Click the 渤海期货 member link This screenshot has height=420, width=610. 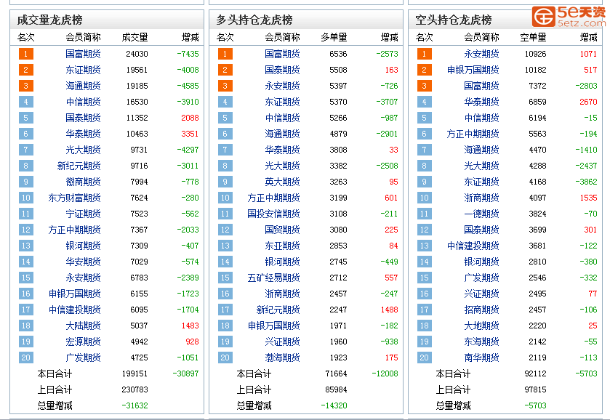(282, 358)
